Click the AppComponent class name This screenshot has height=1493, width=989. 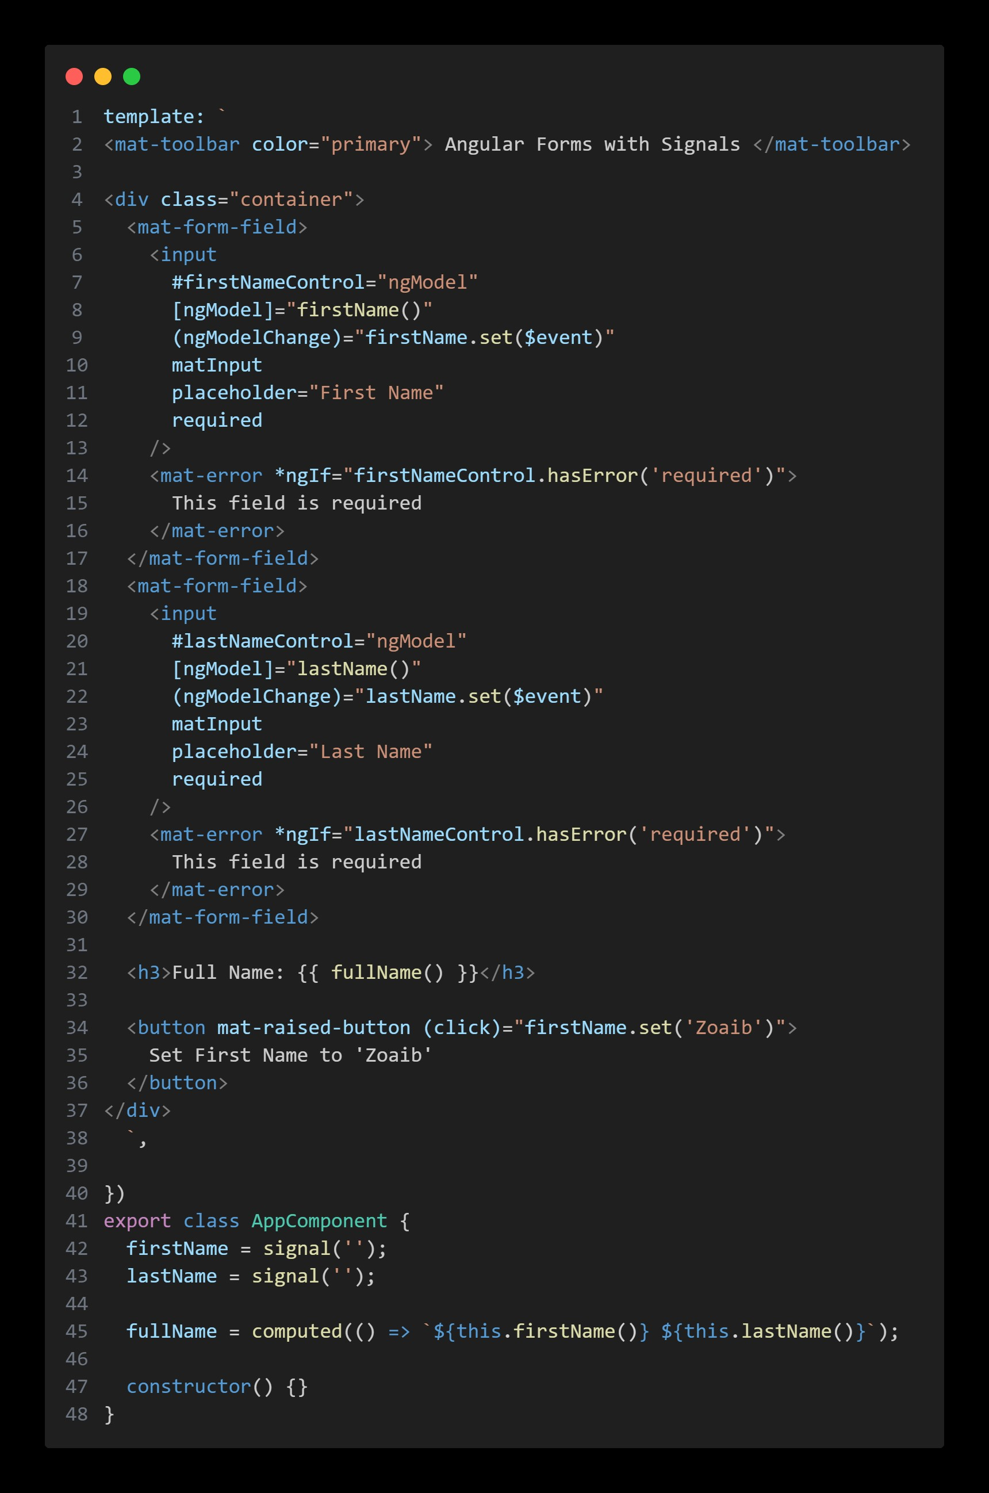319,1220
